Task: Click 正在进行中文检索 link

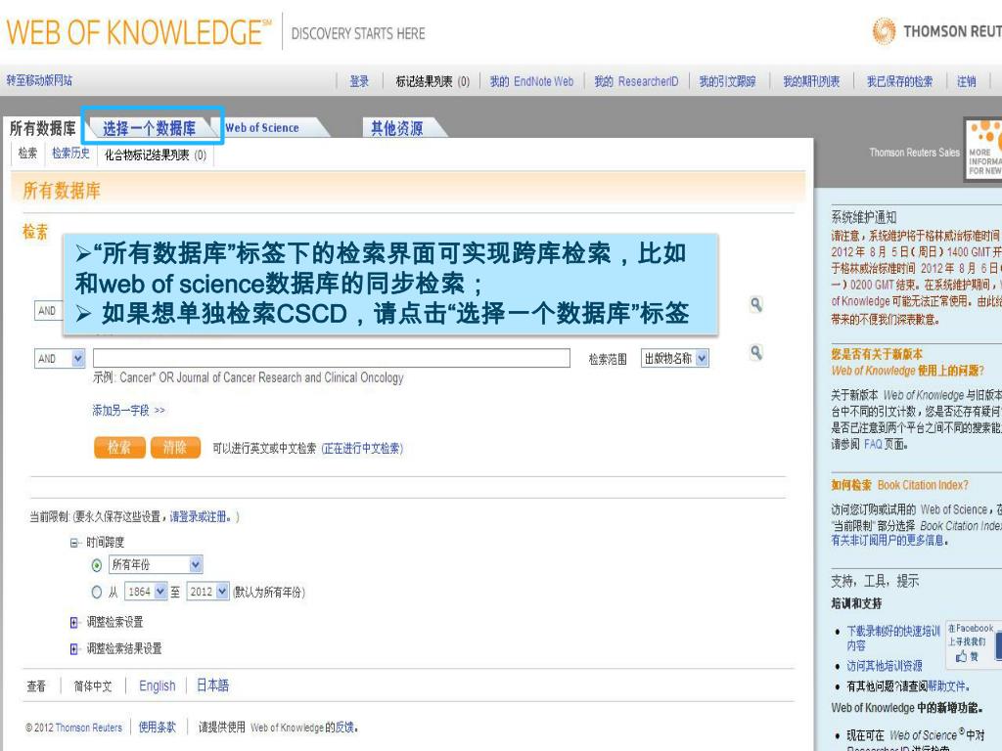Action: coord(362,448)
